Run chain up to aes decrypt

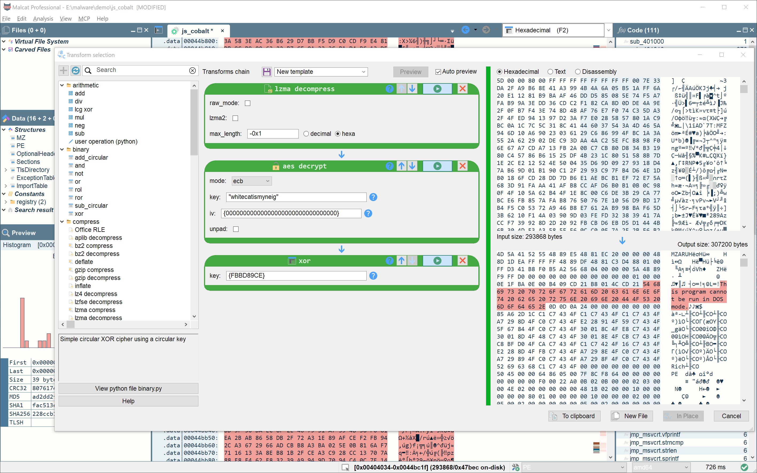[x=437, y=166]
